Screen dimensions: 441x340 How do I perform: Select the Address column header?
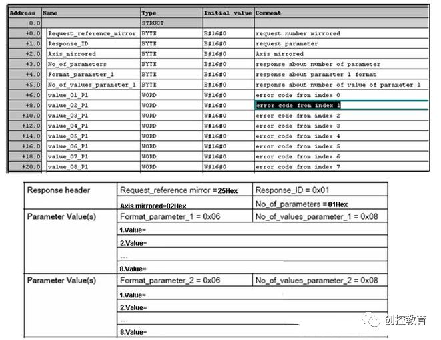(x=25, y=13)
